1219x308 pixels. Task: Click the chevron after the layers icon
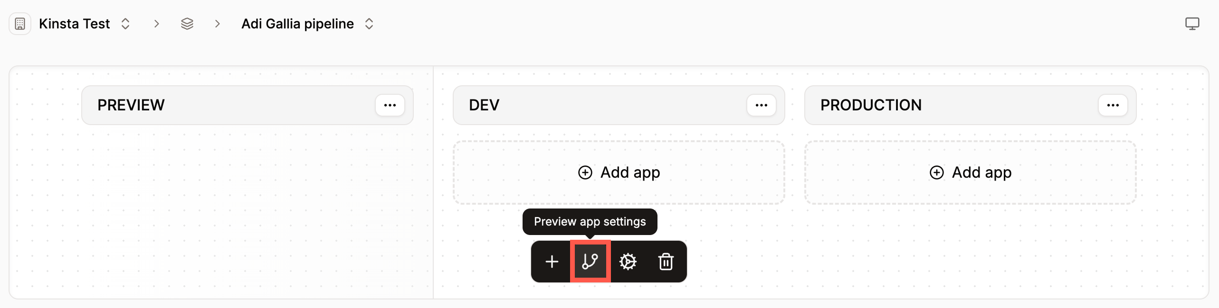click(x=217, y=23)
